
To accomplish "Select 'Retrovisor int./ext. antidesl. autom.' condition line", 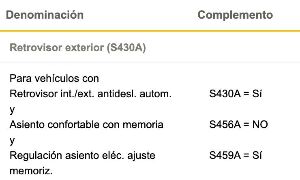I will 90,94.
